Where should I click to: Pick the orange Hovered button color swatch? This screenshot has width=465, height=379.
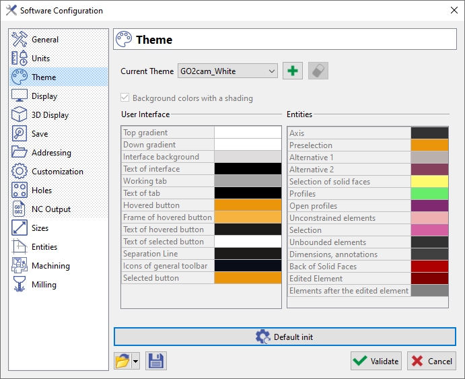click(248, 205)
